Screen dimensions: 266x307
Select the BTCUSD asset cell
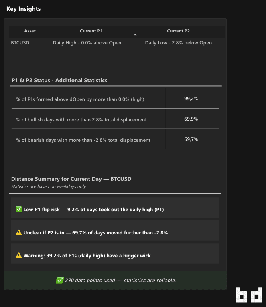pos(20,43)
